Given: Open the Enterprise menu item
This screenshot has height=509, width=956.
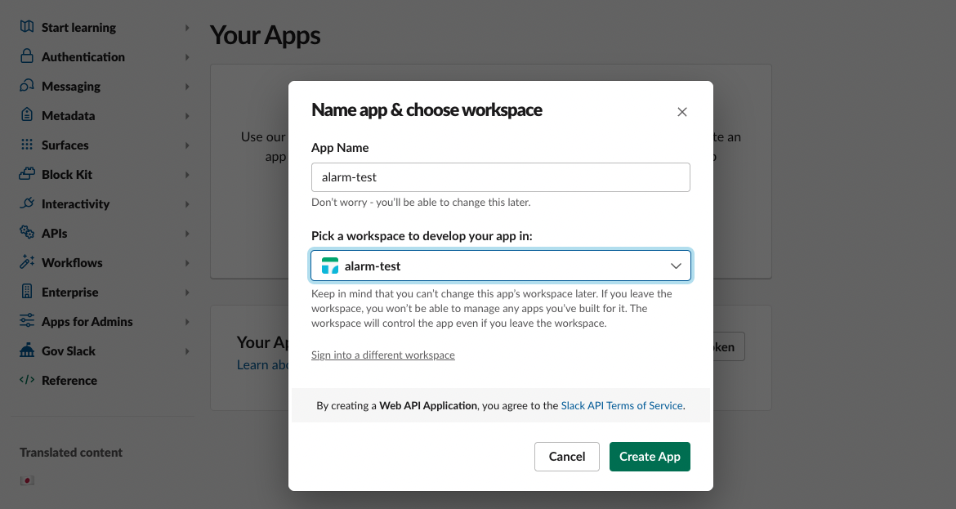Looking at the screenshot, I should click(69, 292).
